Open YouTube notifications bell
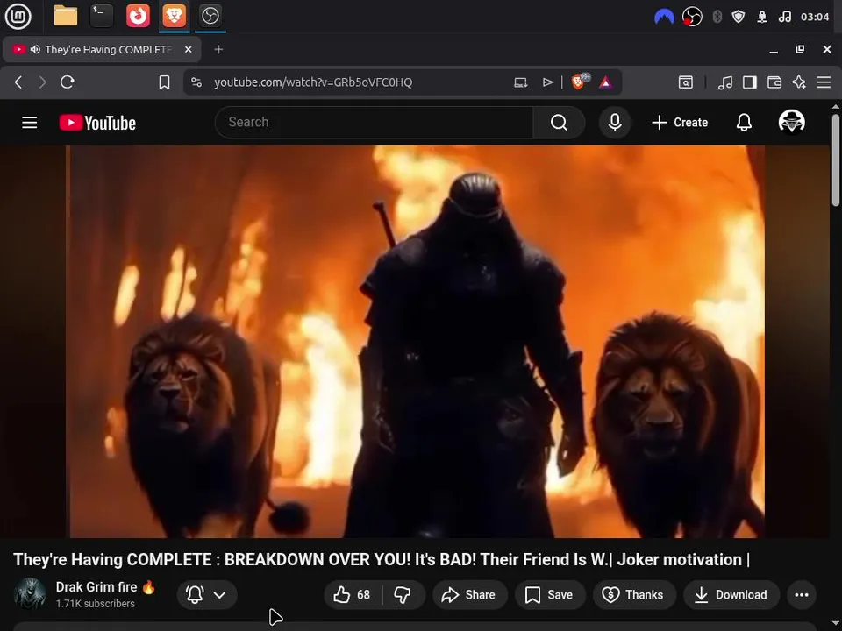 click(744, 123)
